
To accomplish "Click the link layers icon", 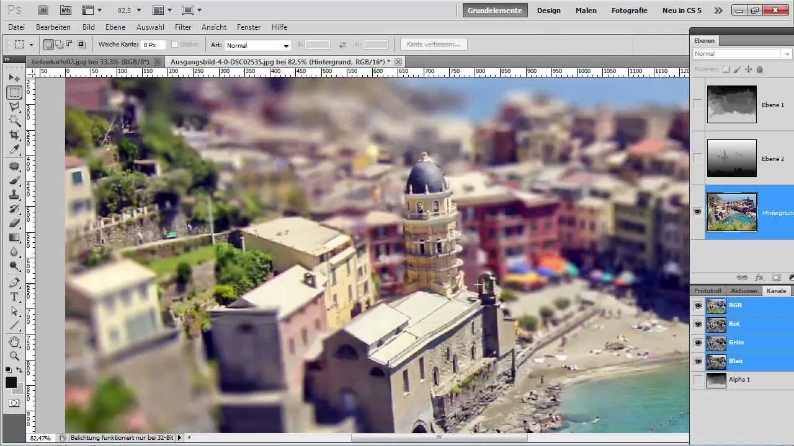I will (x=742, y=278).
